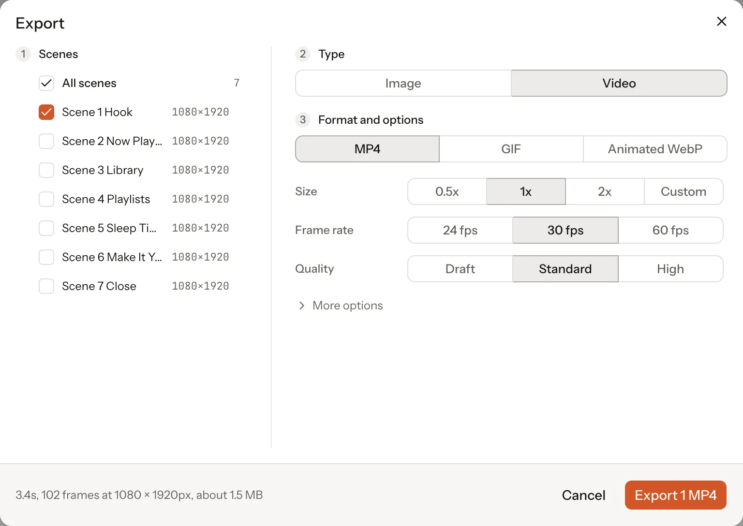743x526 pixels.
Task: Toggle the All scenes checkbox
Action: click(x=46, y=83)
